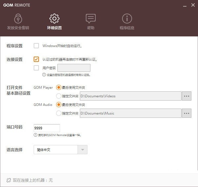The image size is (198, 187).
Task: Click the 设置的密码在机器连接时用做认证码 hint text
Action: pos(69,75)
